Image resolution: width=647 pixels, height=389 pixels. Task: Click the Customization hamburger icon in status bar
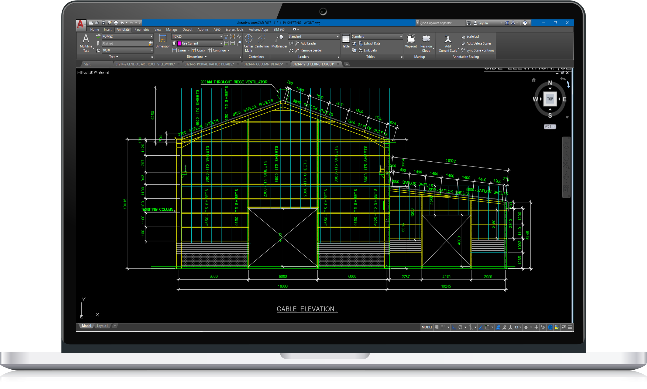pos(570,327)
